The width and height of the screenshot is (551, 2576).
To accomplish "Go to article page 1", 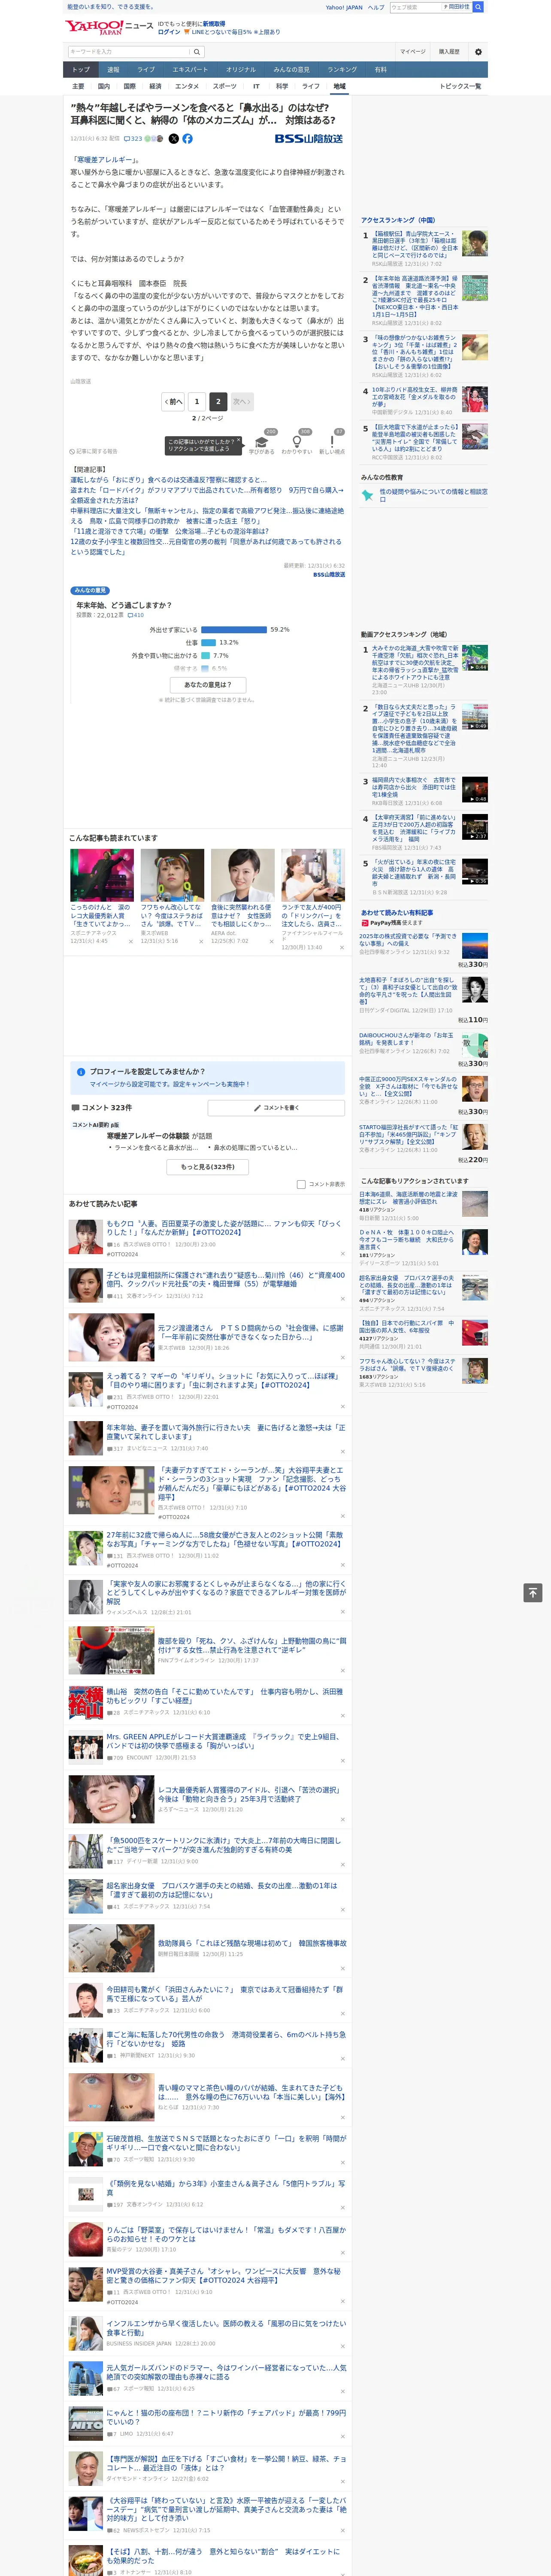I will coord(197,401).
